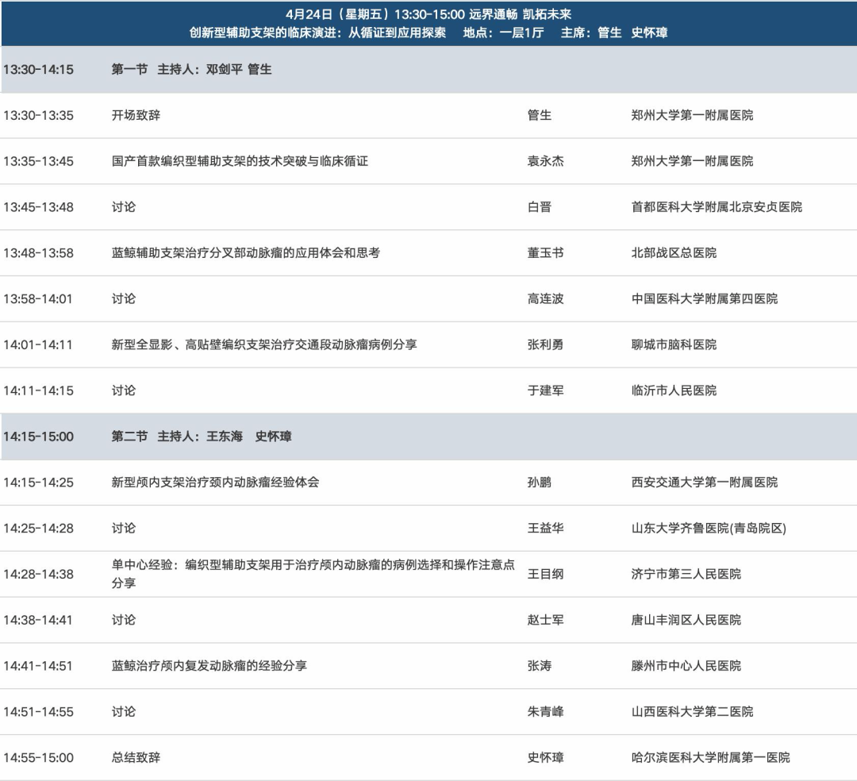Click the 13:35-13:45 time slot cell

click(x=38, y=161)
